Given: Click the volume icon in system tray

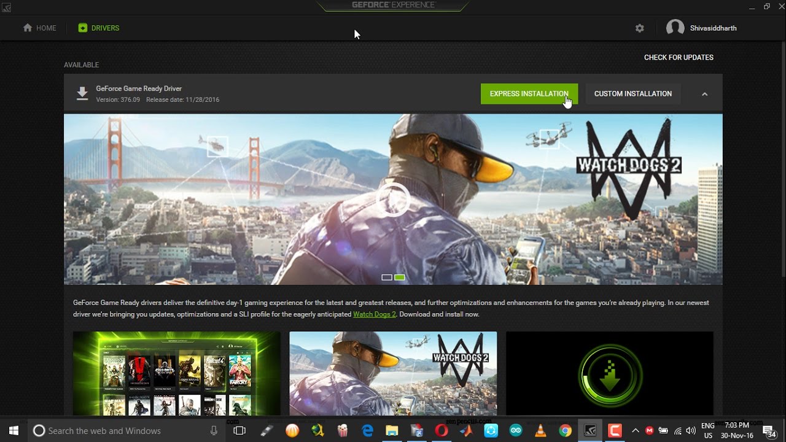Looking at the screenshot, I should coord(691,431).
